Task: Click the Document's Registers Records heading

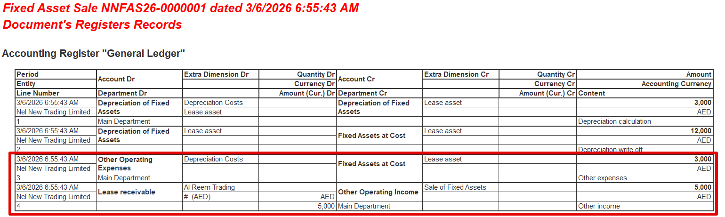Action: [x=92, y=24]
